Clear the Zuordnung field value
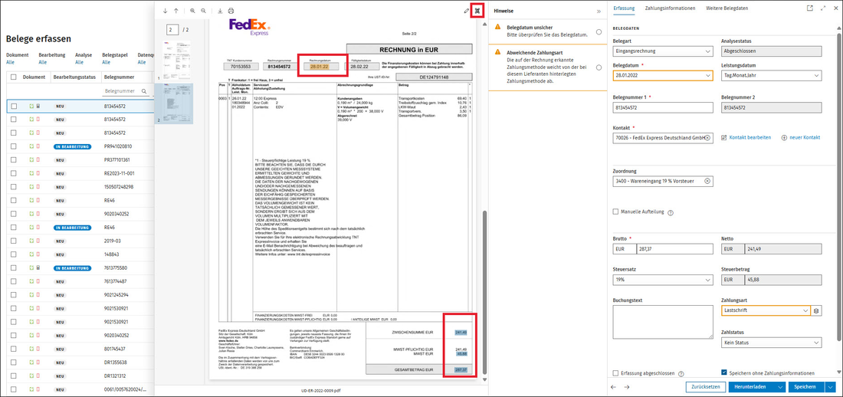 tap(707, 182)
